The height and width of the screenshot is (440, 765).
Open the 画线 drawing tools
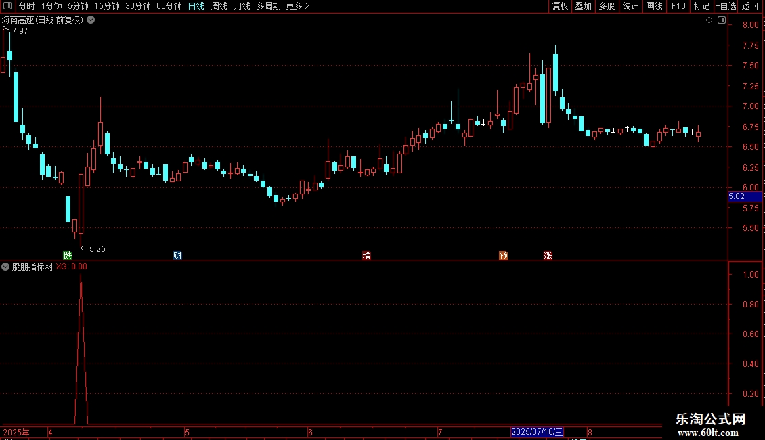tap(654, 6)
